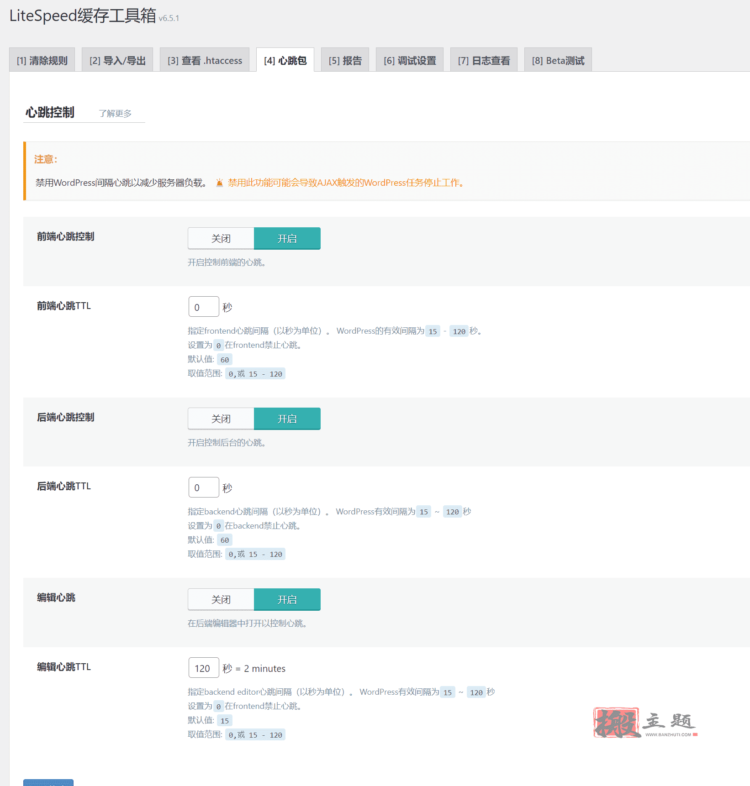The image size is (750, 786).
Task: Click the 了解更多 link beside 心跳控制
Action: pyautogui.click(x=115, y=113)
